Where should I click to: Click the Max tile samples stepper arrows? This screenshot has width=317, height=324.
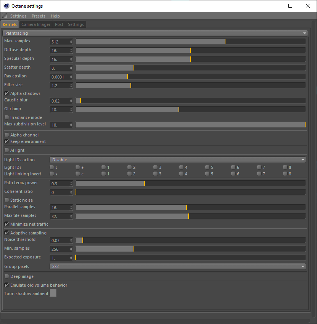(x=71, y=217)
